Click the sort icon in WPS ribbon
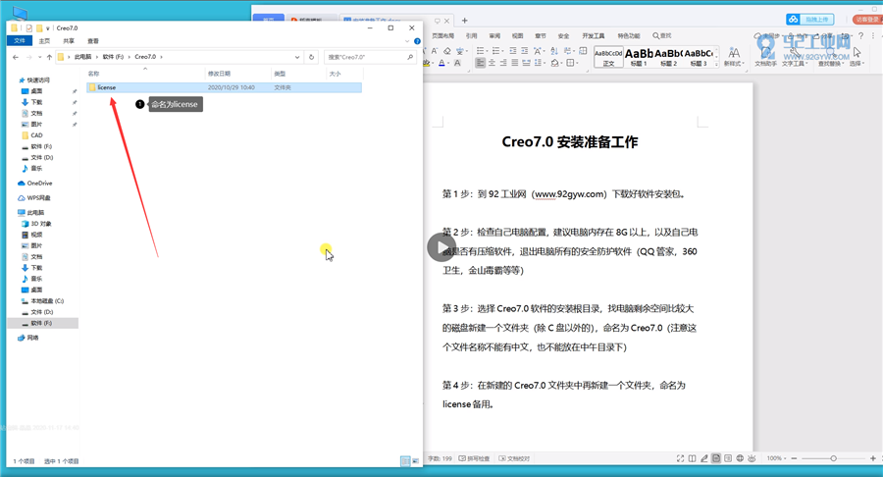This screenshot has width=883, height=477. [554, 51]
